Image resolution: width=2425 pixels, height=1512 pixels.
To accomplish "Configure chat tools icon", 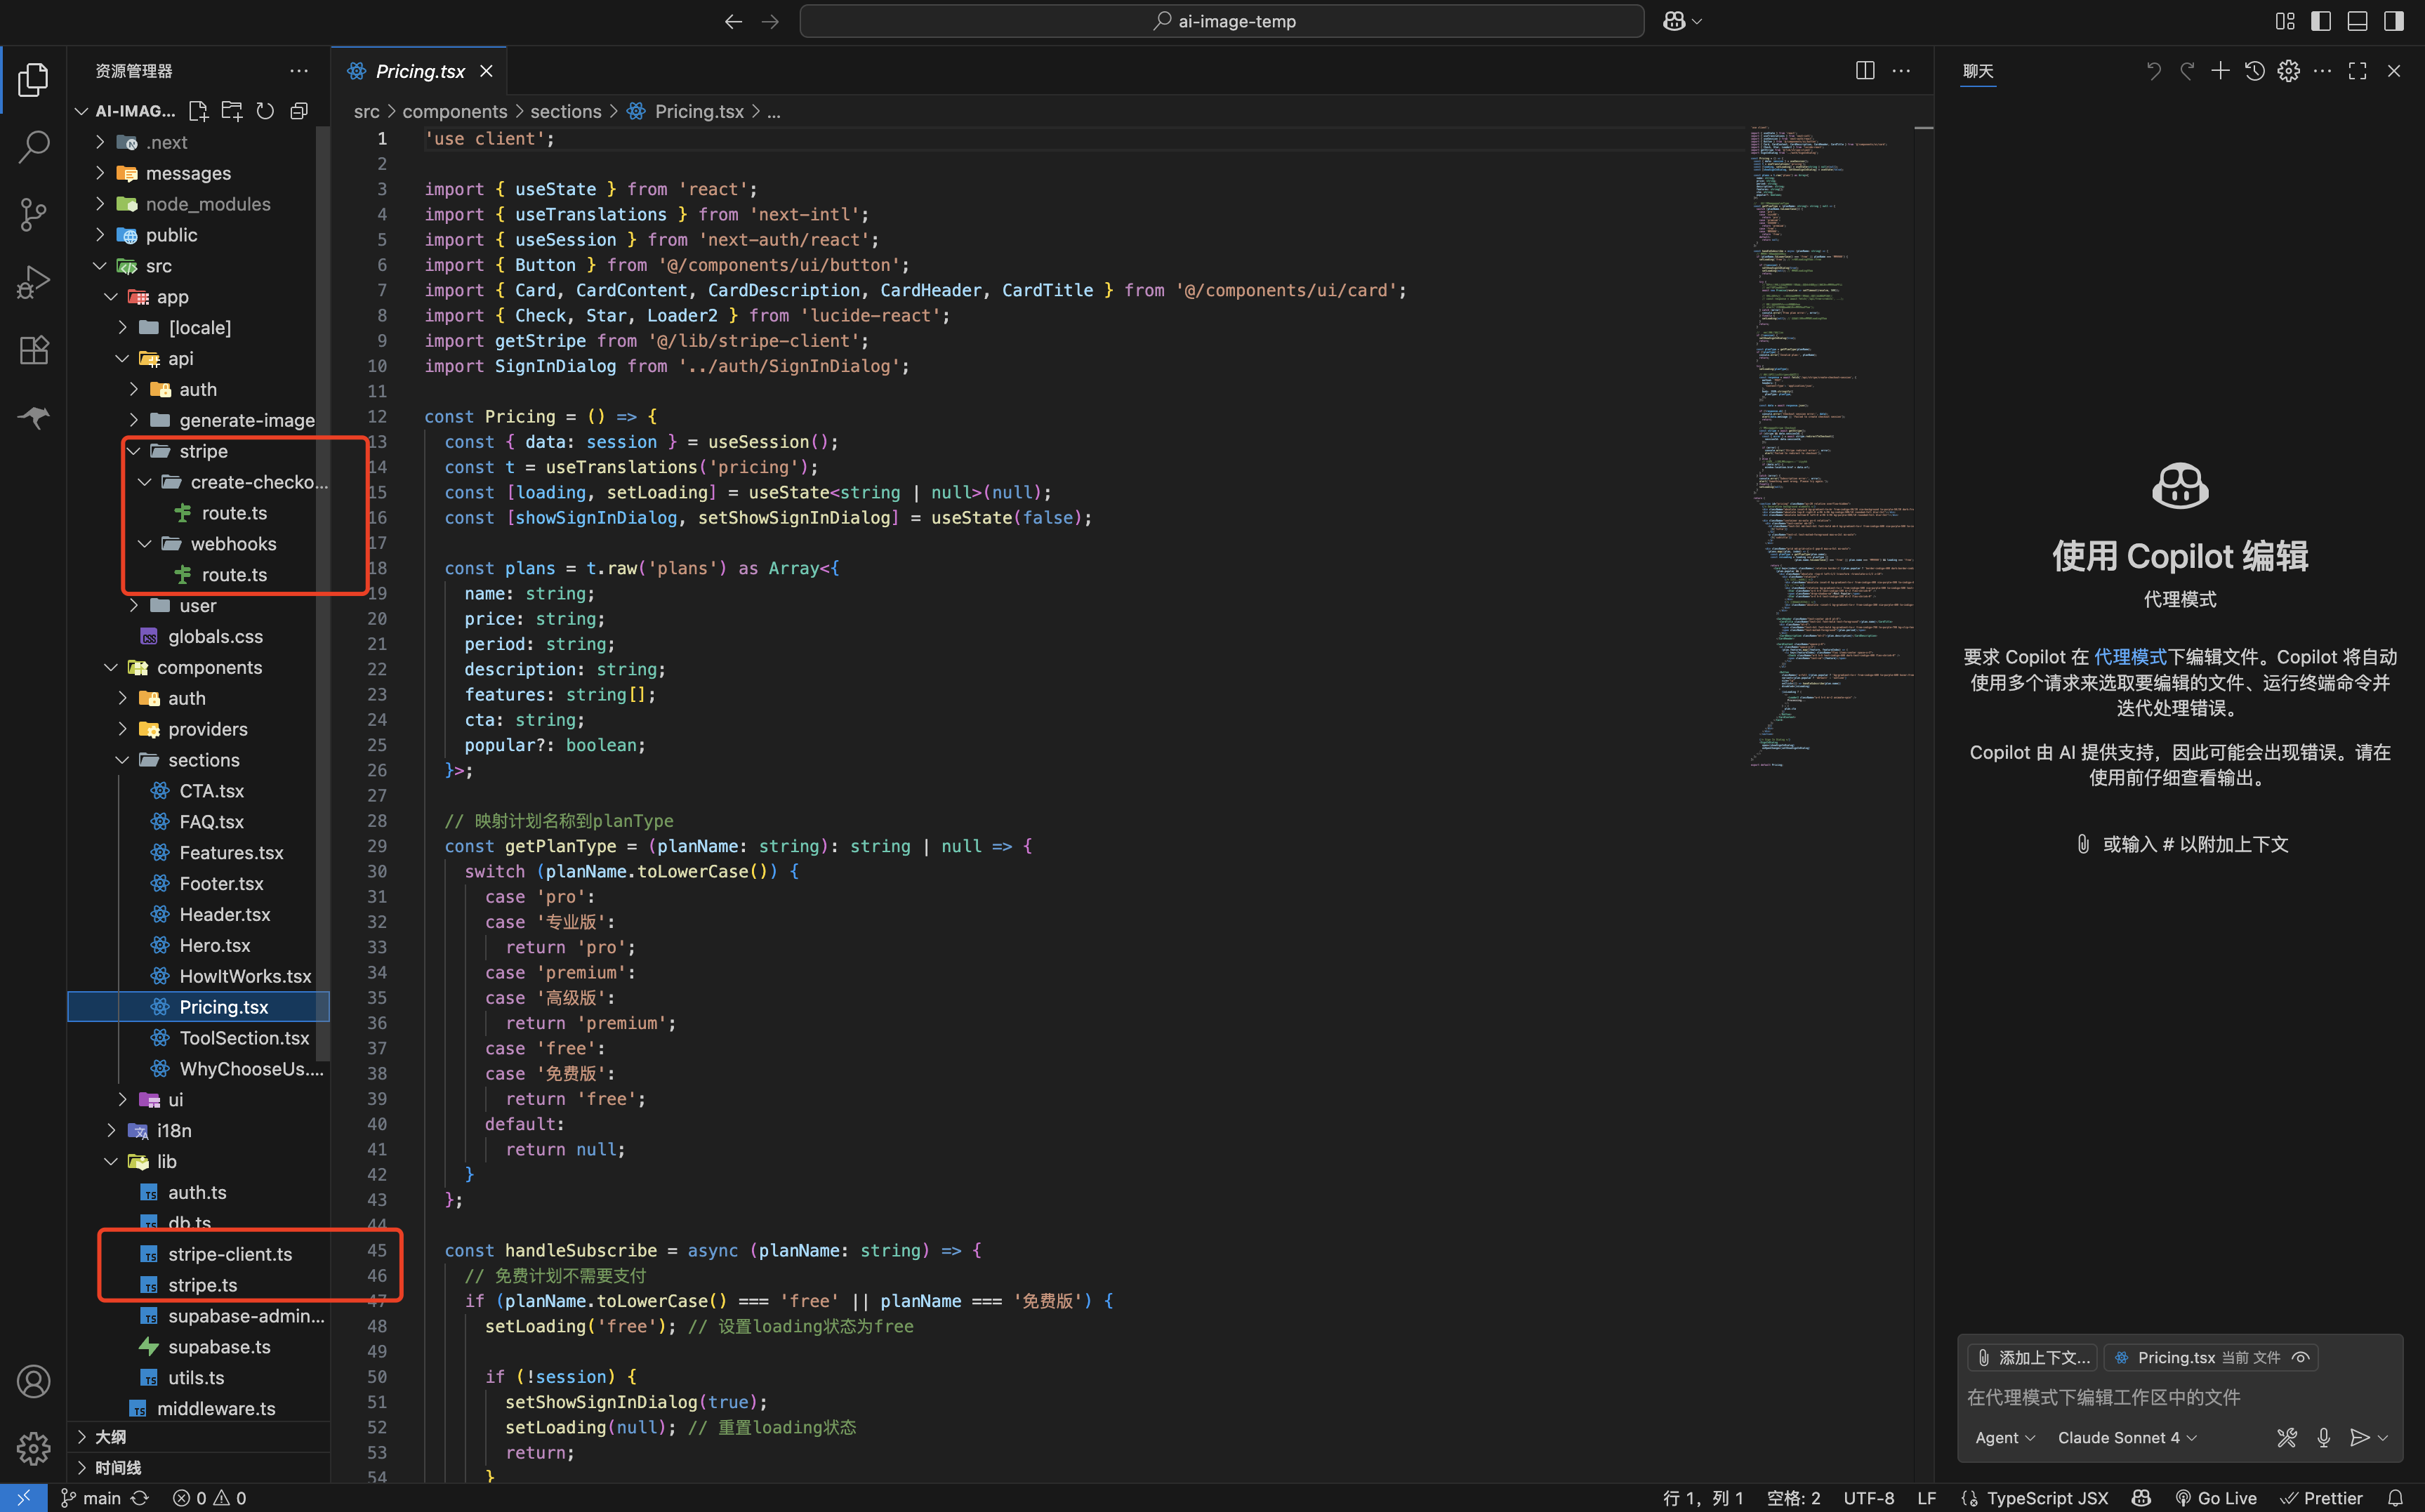I will click(2286, 1438).
